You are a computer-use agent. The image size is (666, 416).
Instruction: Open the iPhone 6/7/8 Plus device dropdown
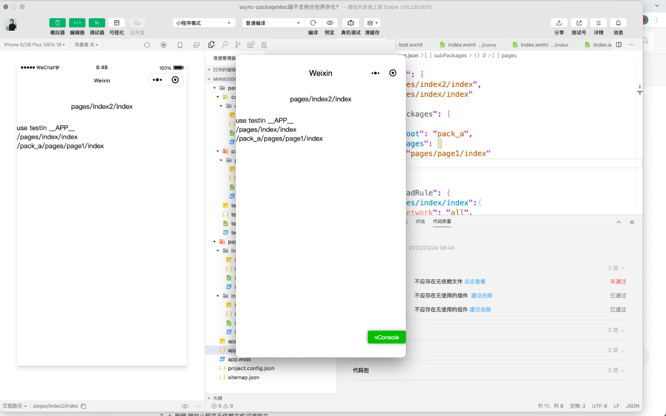[x=34, y=45]
